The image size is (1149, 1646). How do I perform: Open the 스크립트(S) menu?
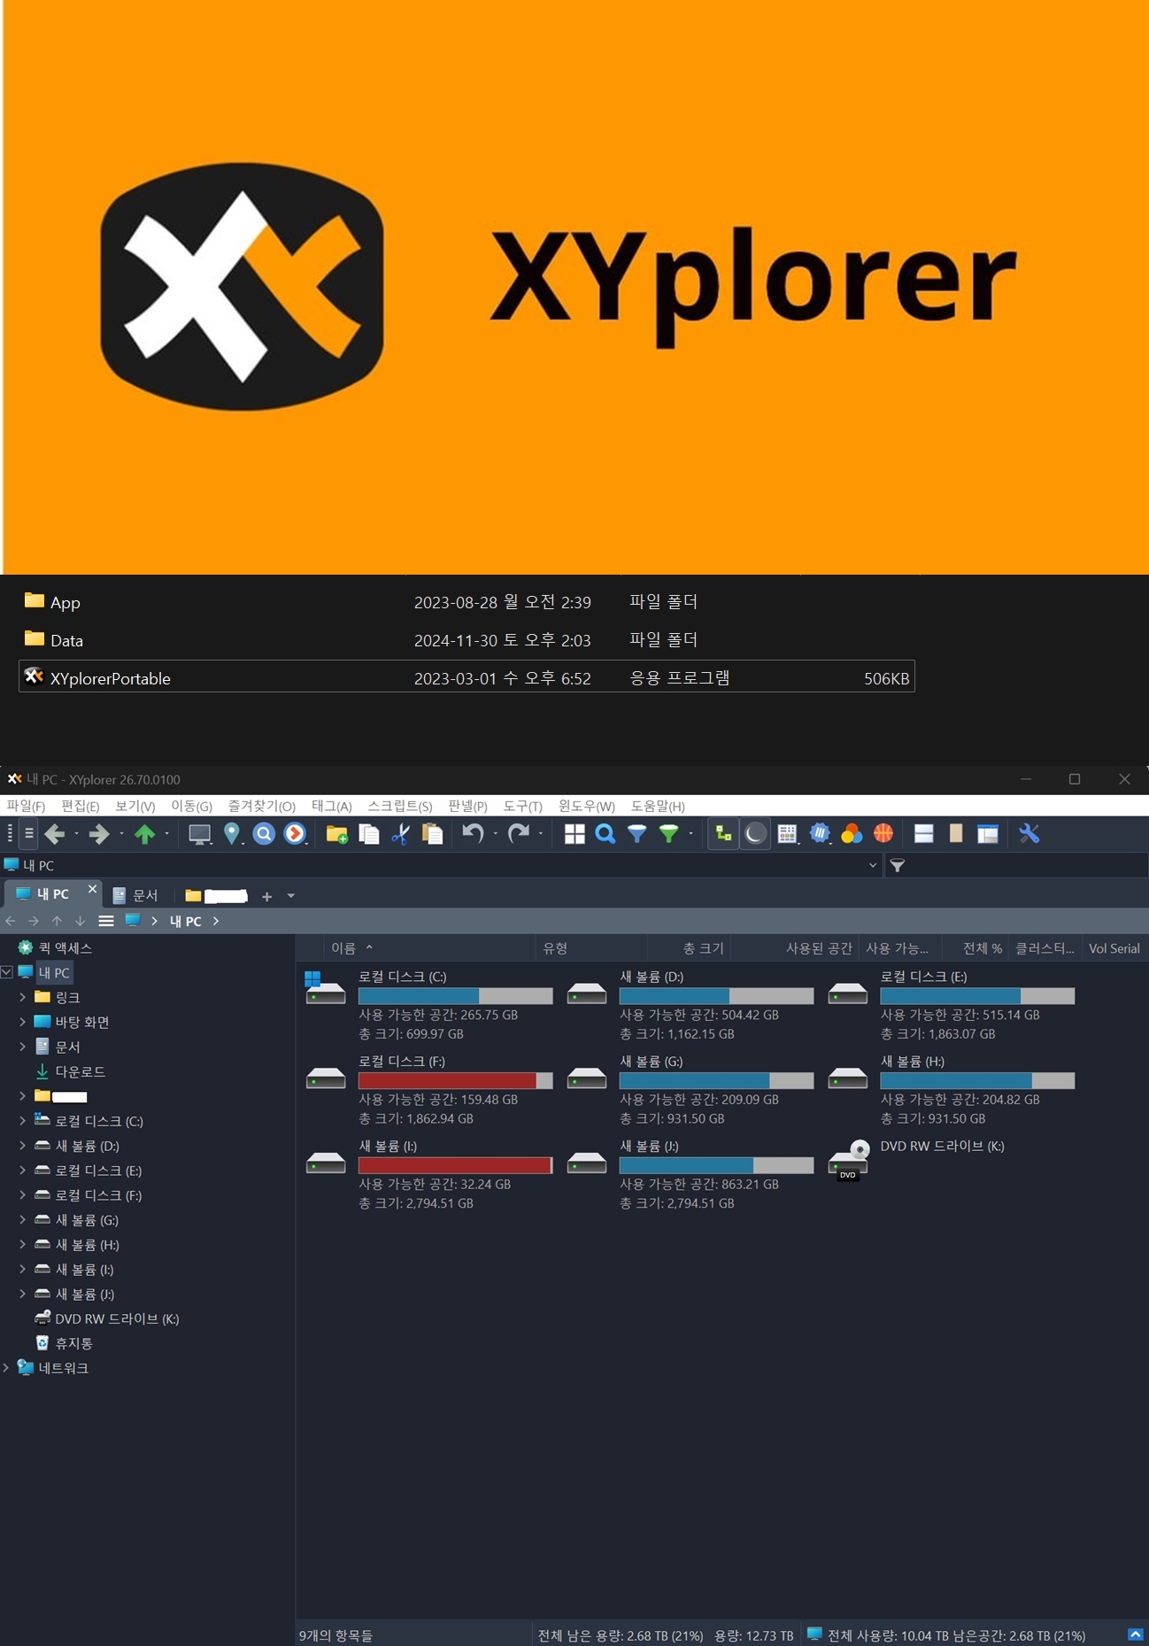[399, 806]
